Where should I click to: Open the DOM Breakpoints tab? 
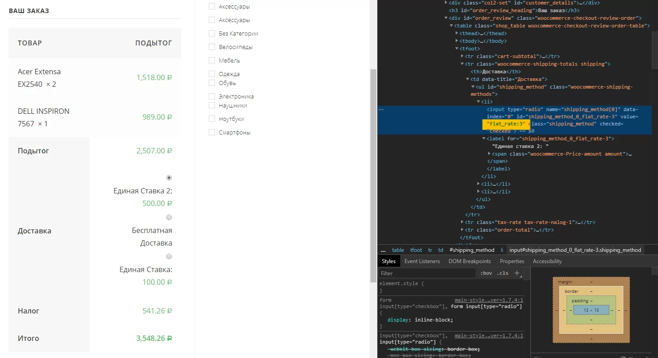coord(470,261)
